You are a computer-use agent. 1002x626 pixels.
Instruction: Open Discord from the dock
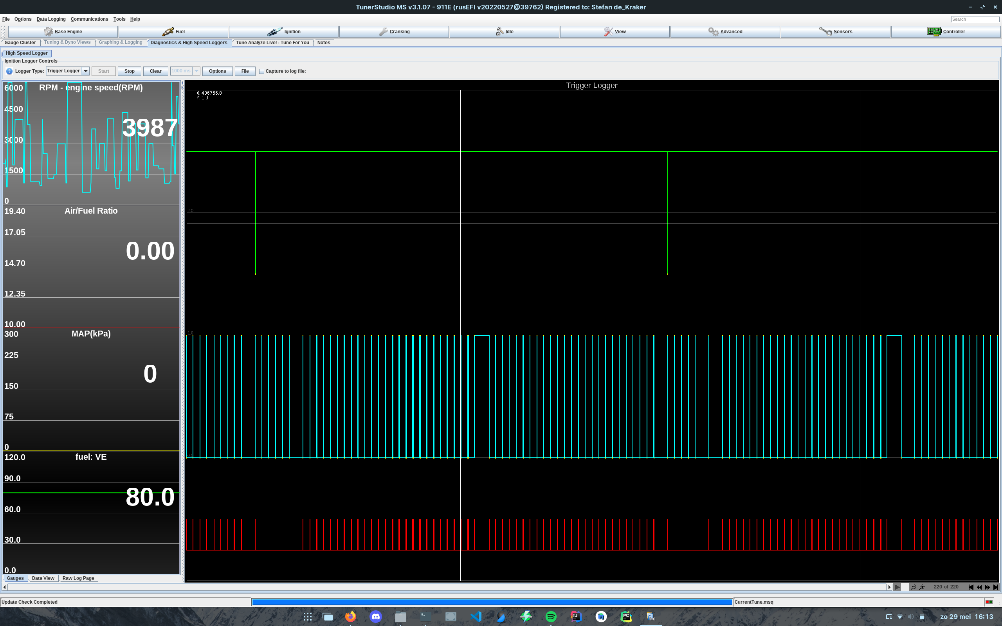pyautogui.click(x=375, y=617)
